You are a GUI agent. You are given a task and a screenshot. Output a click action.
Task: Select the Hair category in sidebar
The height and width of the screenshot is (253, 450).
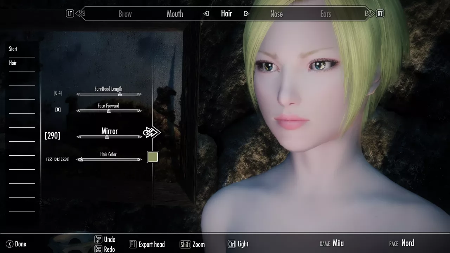(13, 63)
